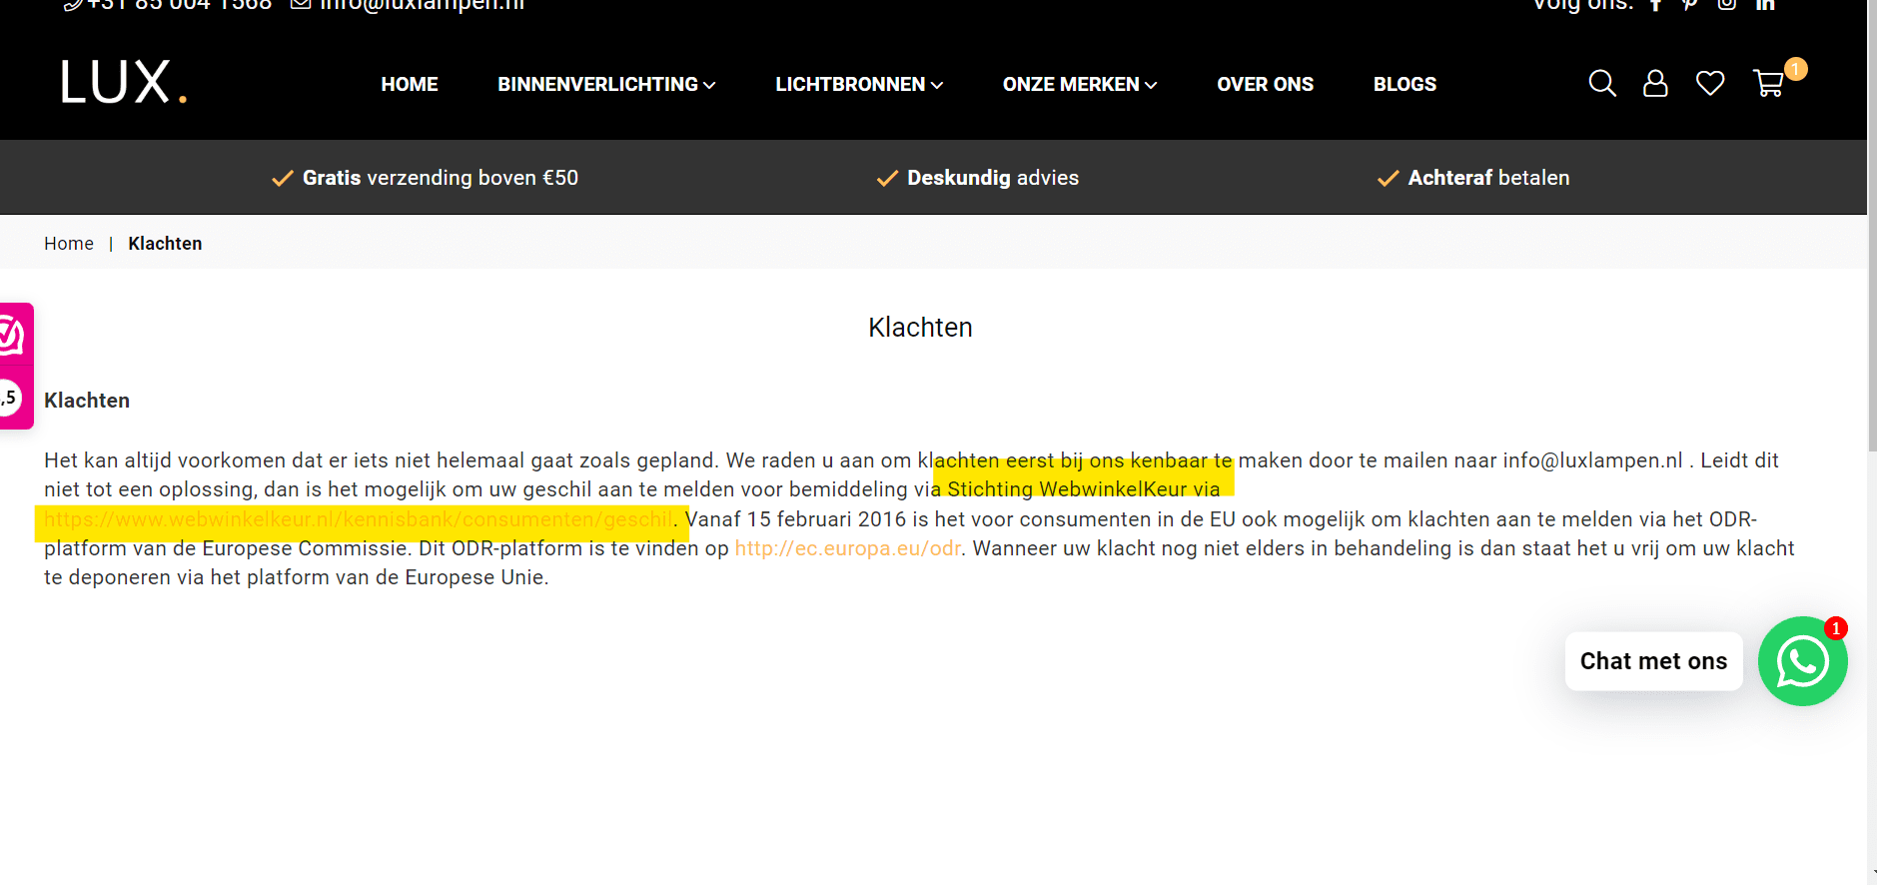This screenshot has width=1877, height=885.
Task: Click the user account icon
Action: click(x=1655, y=83)
